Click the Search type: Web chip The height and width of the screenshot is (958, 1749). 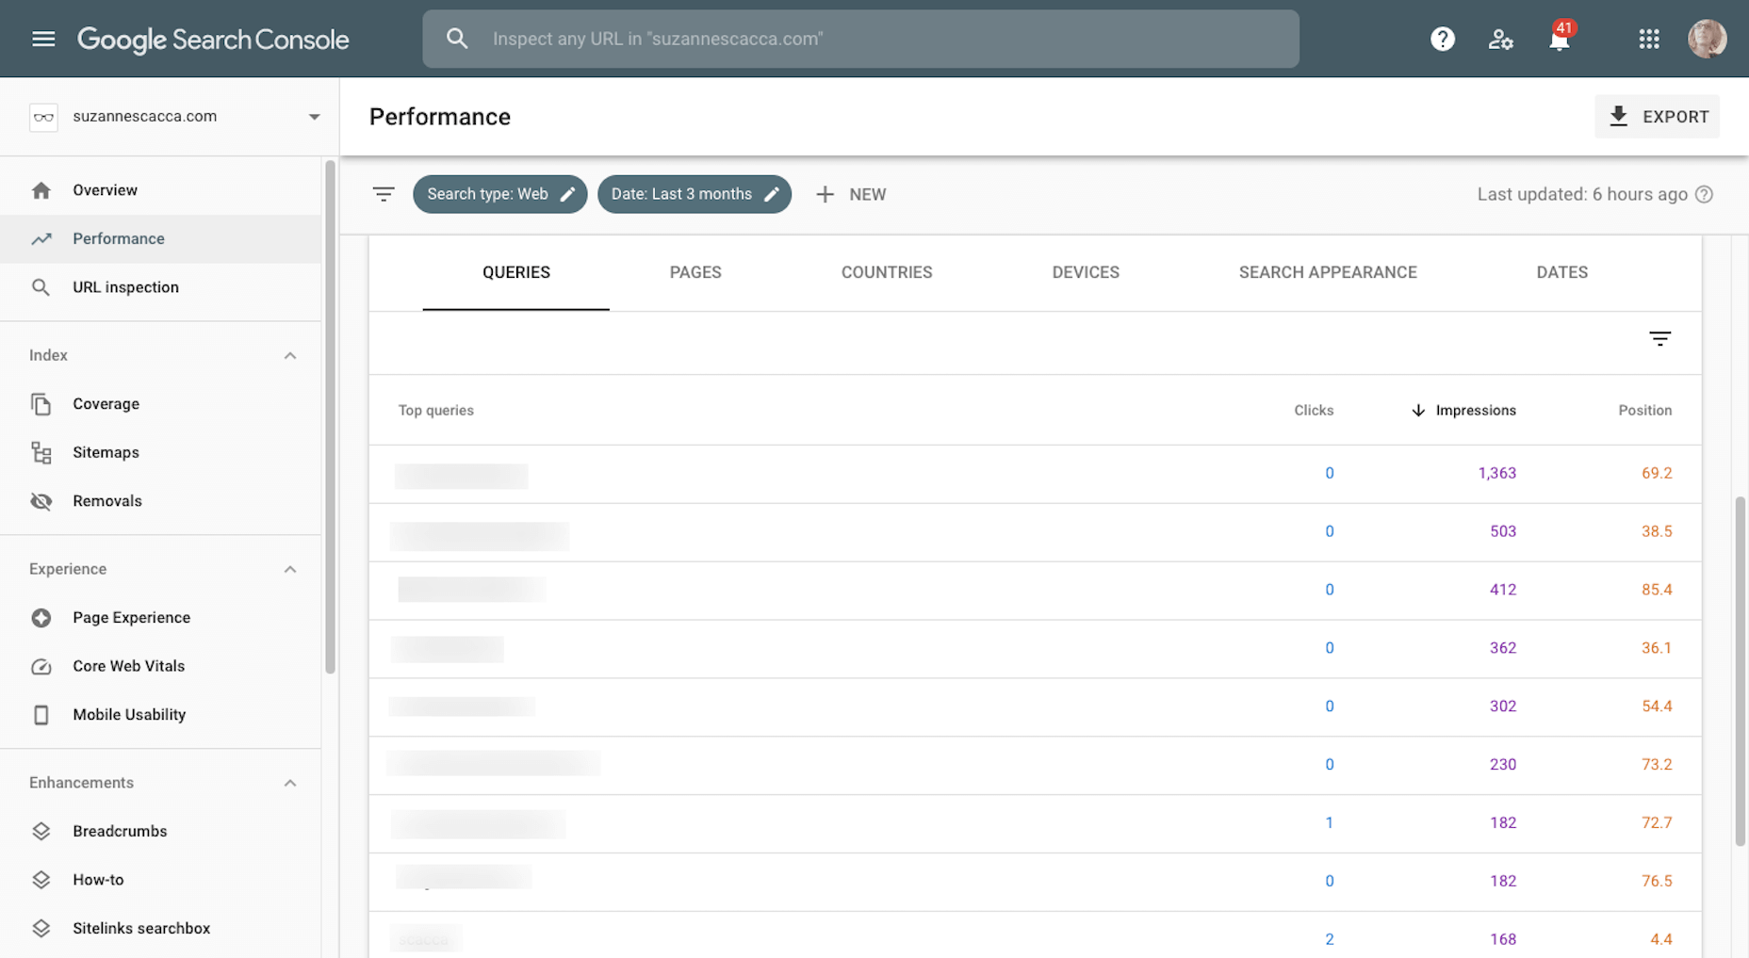(499, 194)
